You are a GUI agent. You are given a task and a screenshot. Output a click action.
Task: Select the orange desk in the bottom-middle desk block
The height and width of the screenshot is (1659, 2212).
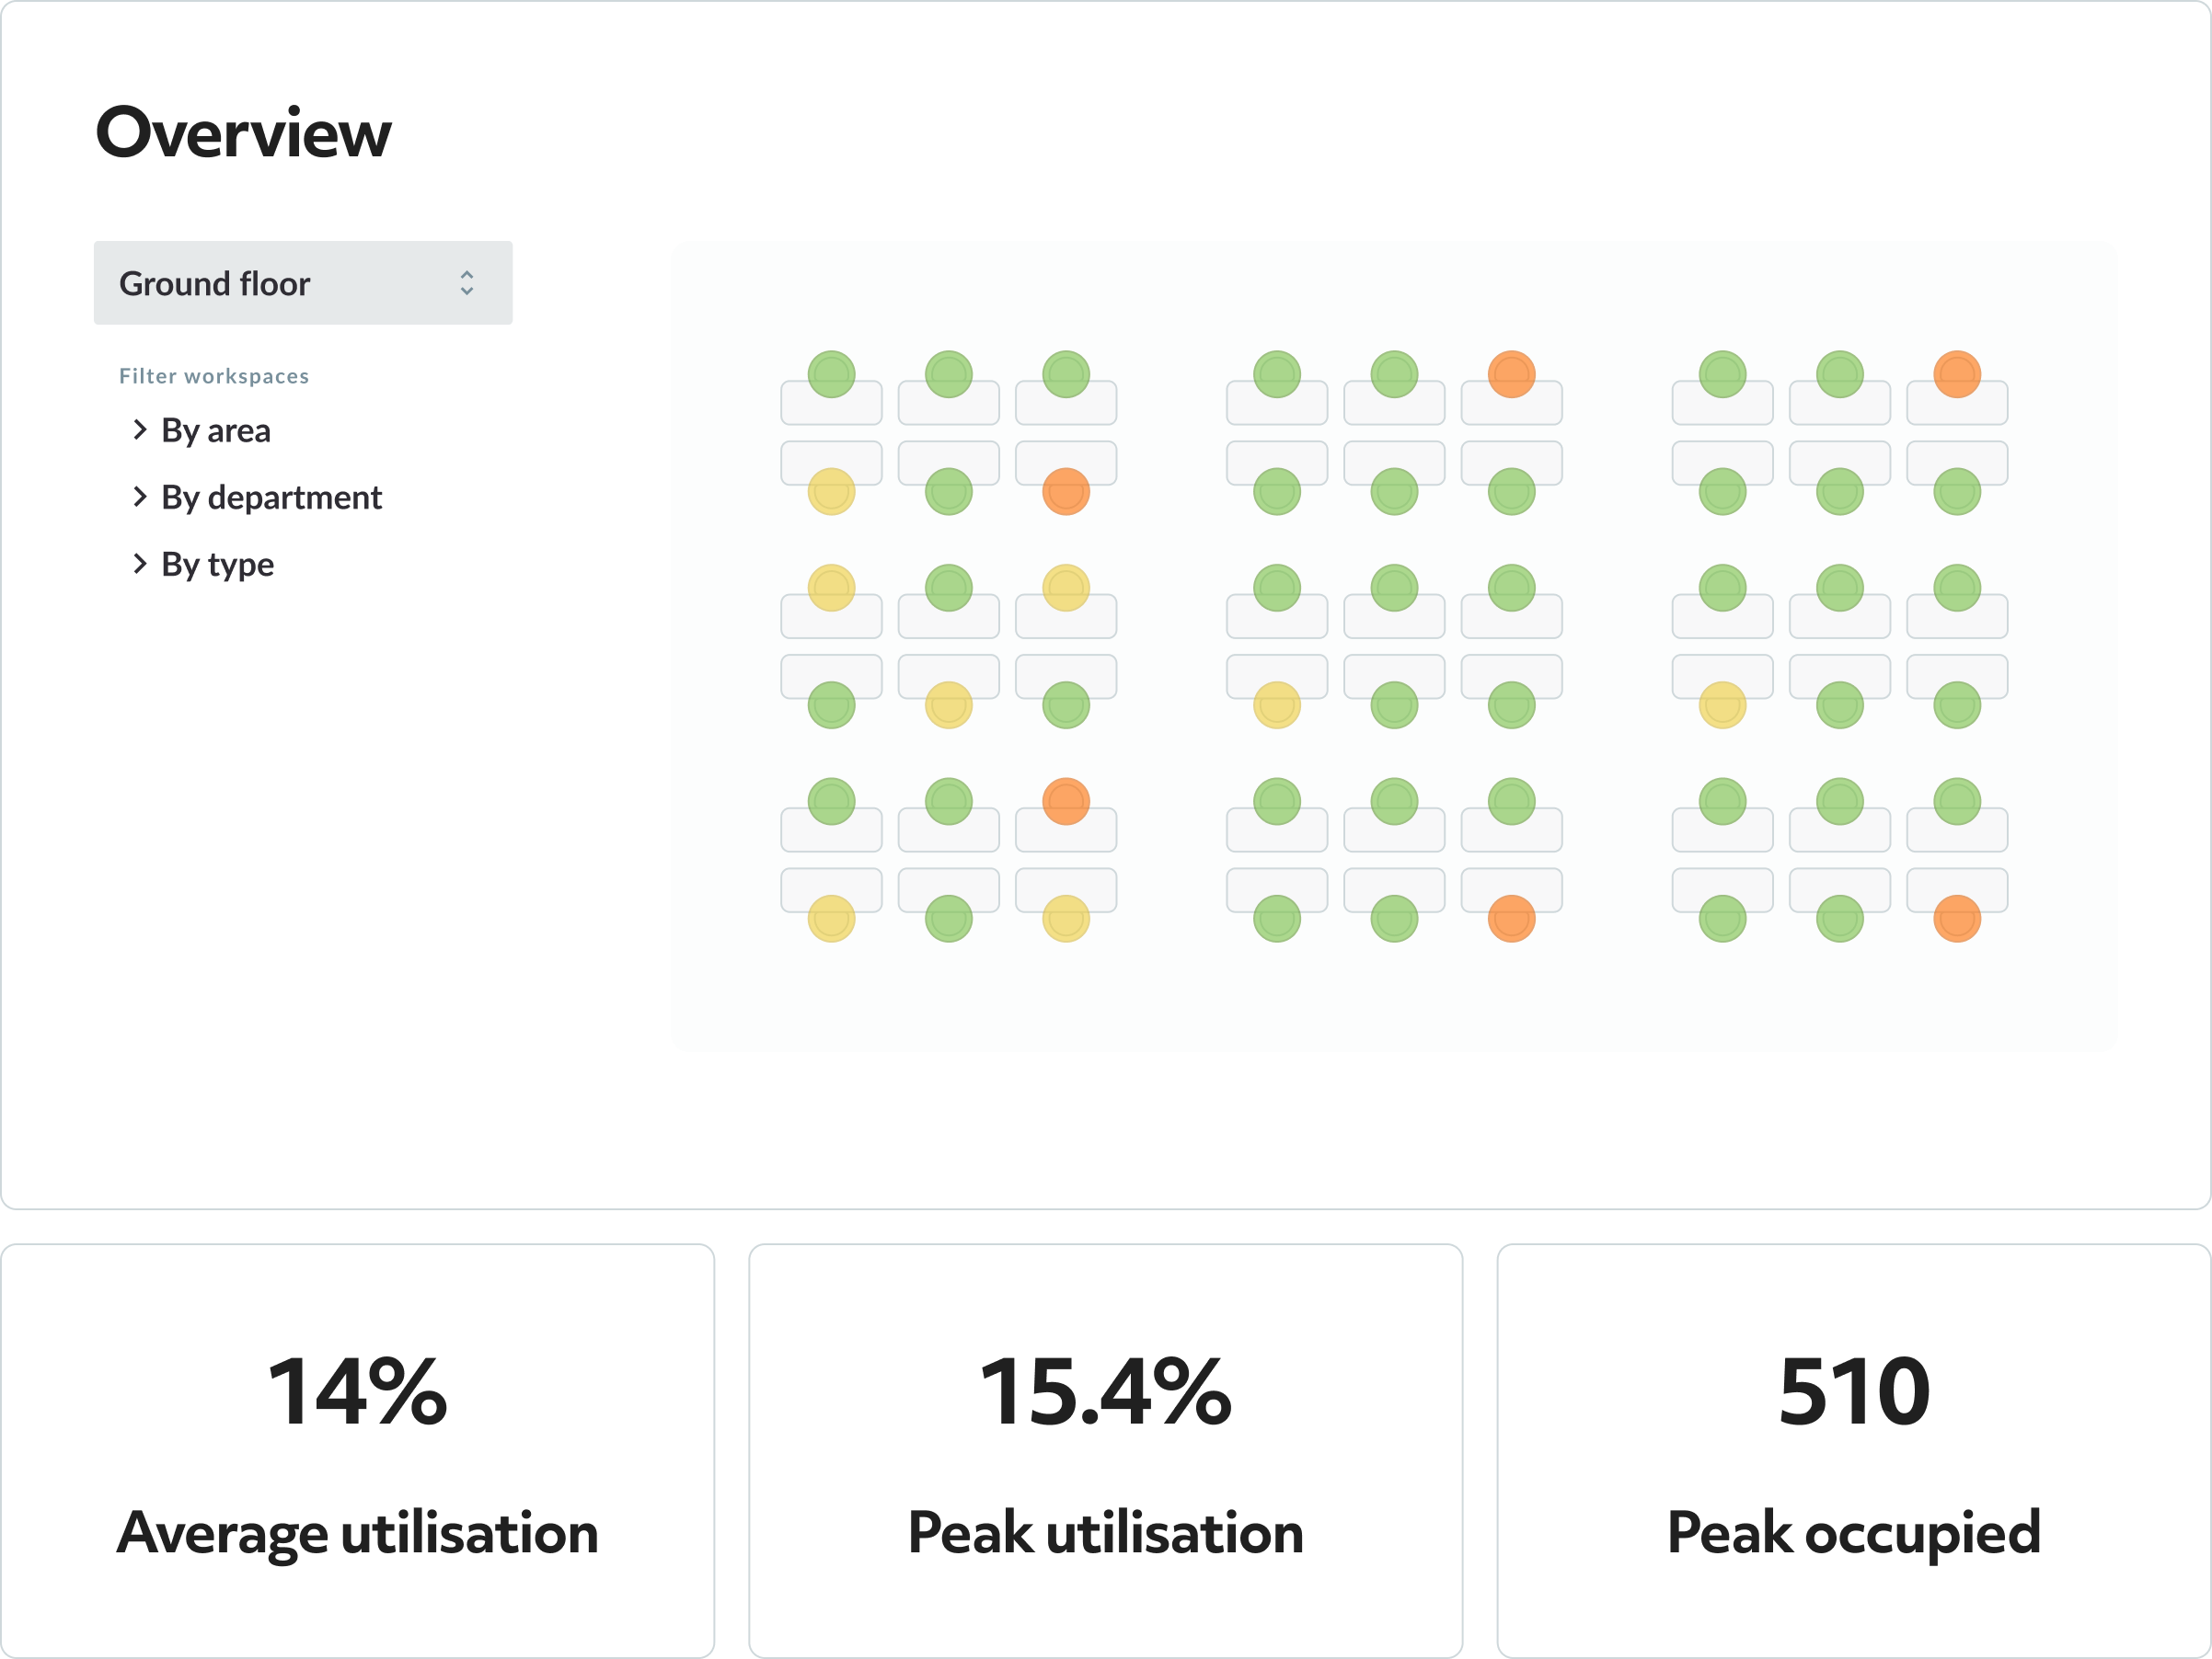point(1512,920)
